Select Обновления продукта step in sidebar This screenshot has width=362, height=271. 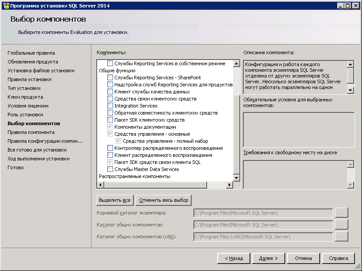pos(33,62)
